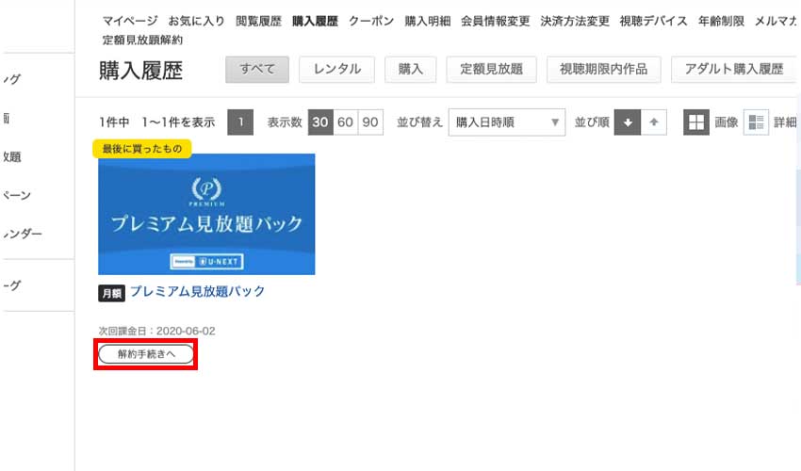
Task: Click 次回課金日 date text
Action: click(156, 331)
